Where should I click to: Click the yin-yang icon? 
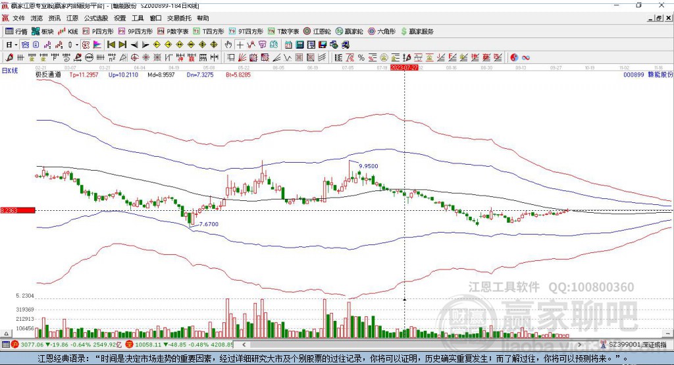point(515,57)
